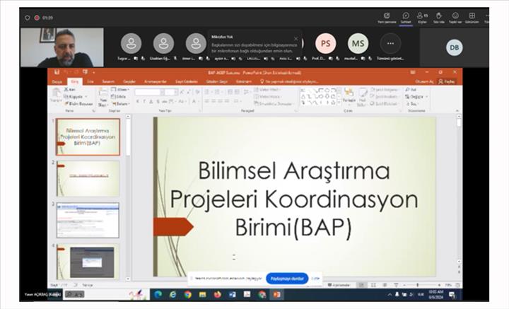This screenshot has width=509, height=309.
Task: Click the Gizle link on the sharing bar
Action: pos(316,279)
